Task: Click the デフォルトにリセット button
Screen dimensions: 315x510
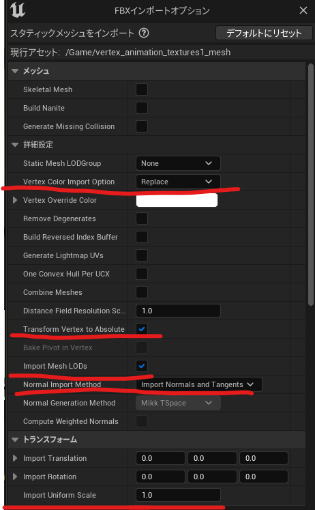Action: coord(264,33)
